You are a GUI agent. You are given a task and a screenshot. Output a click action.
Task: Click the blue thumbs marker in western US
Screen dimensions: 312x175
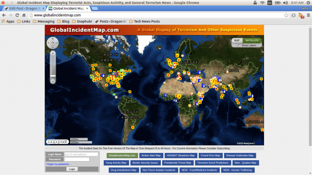pos(102,76)
